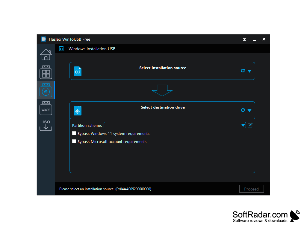
Task: Select the Windows Installation USB sidebar icon
Action: 46,90
